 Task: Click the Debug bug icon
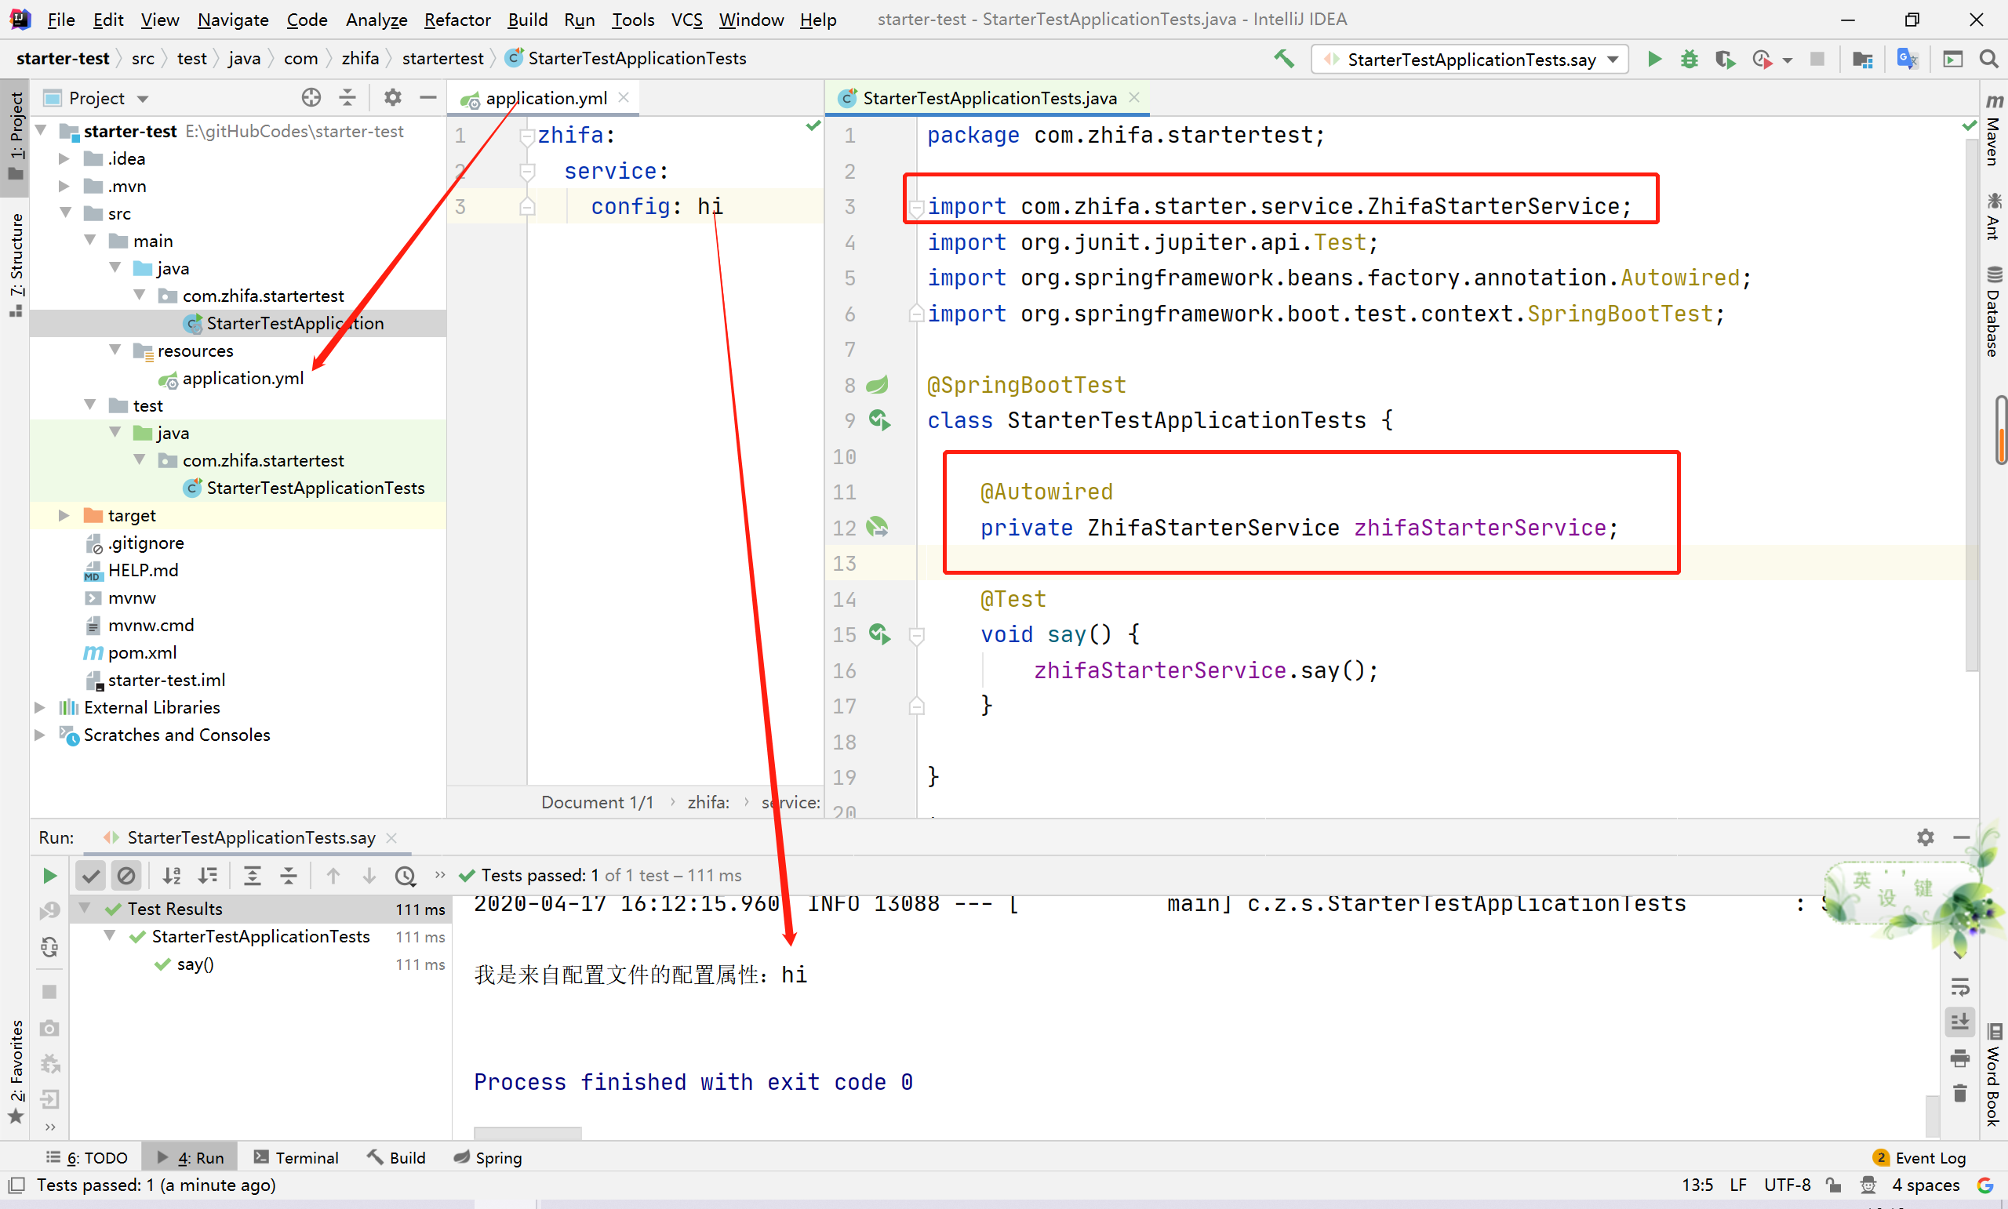1690,59
